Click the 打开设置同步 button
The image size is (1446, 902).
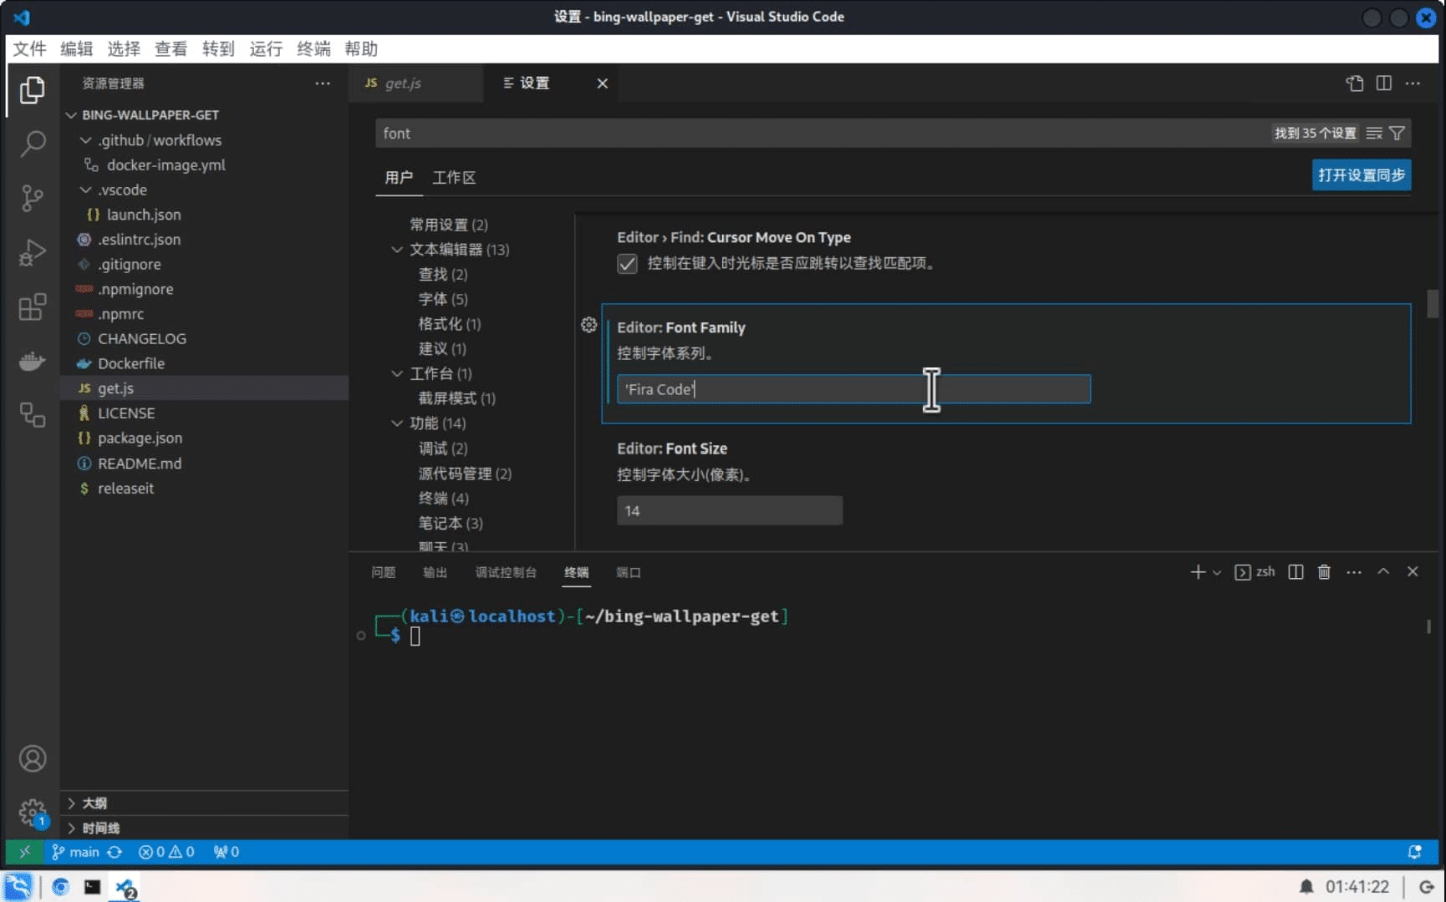pos(1361,175)
